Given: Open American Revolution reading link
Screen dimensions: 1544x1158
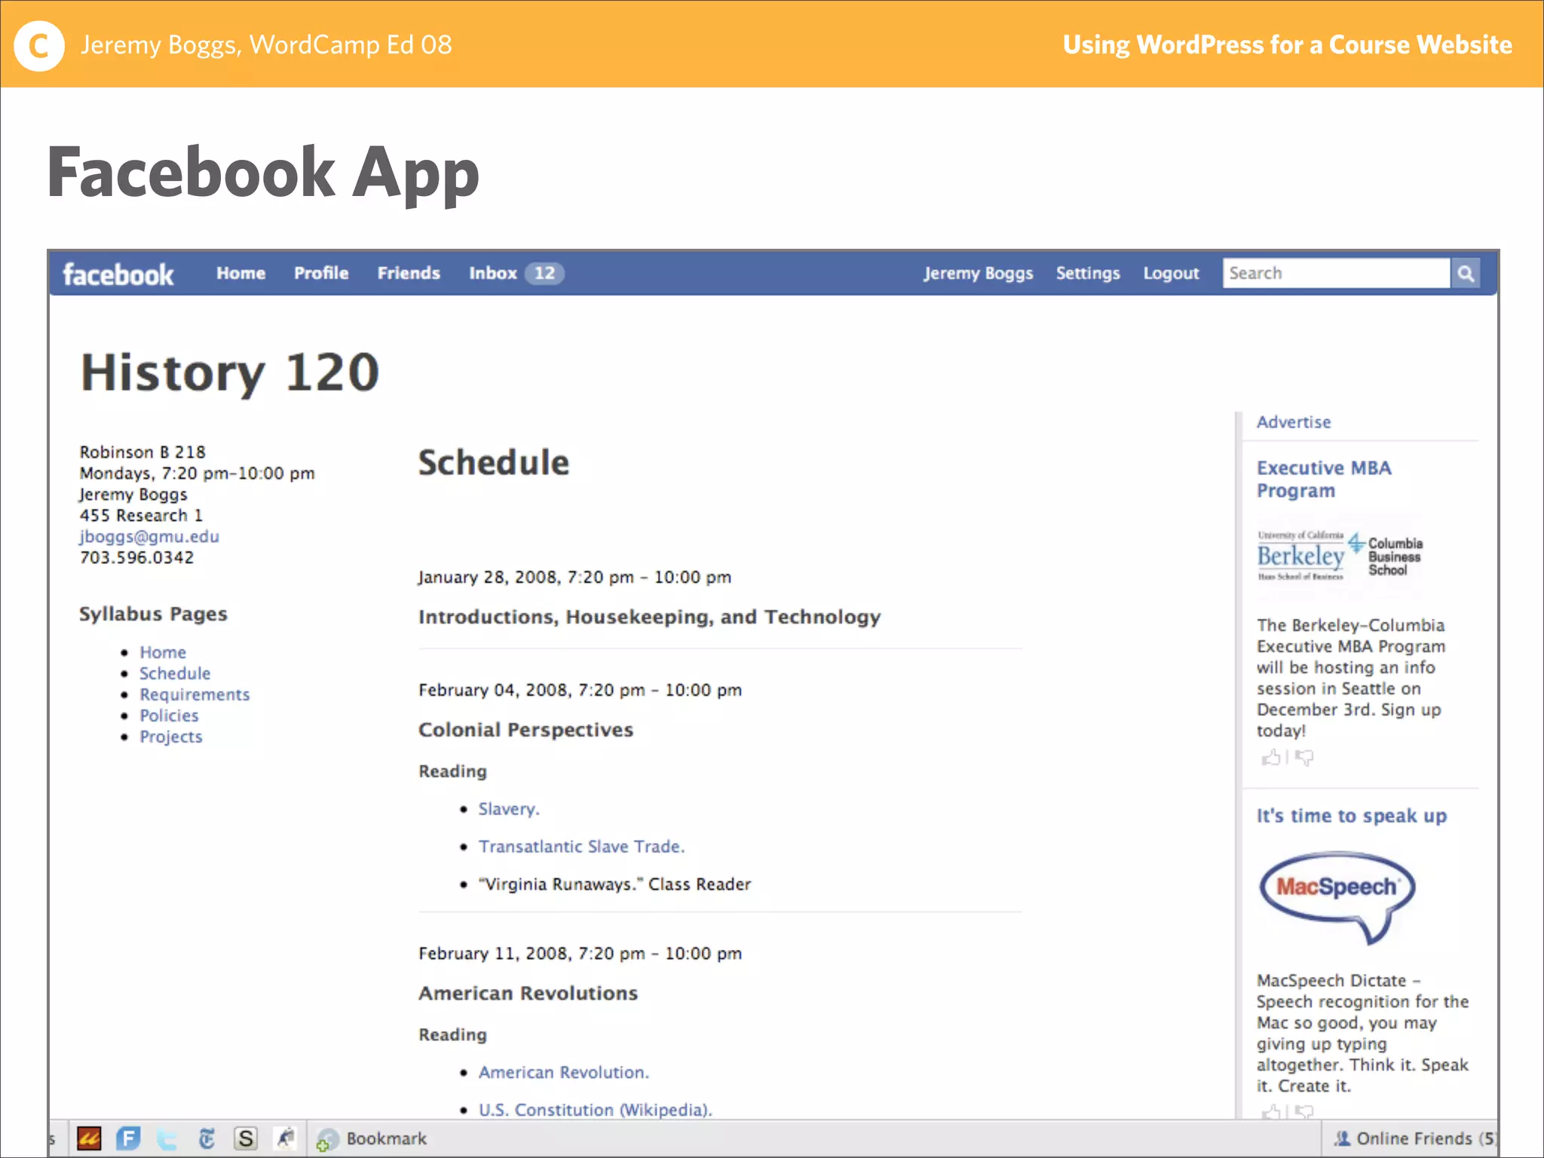Looking at the screenshot, I should tap(564, 1072).
